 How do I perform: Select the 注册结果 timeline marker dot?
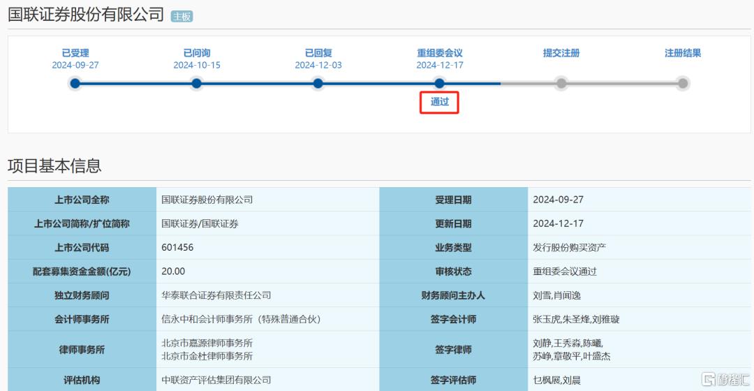pyautogui.click(x=683, y=84)
